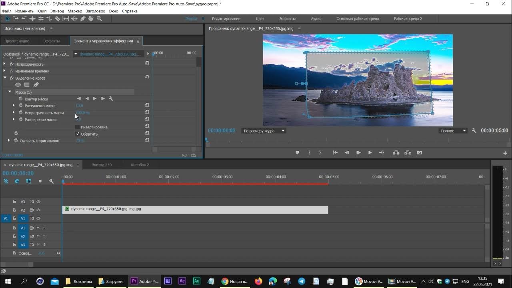Image resolution: width=512 pixels, height=288 pixels.
Task: Expand Смешать с оригиналом parameter
Action: click(9, 140)
